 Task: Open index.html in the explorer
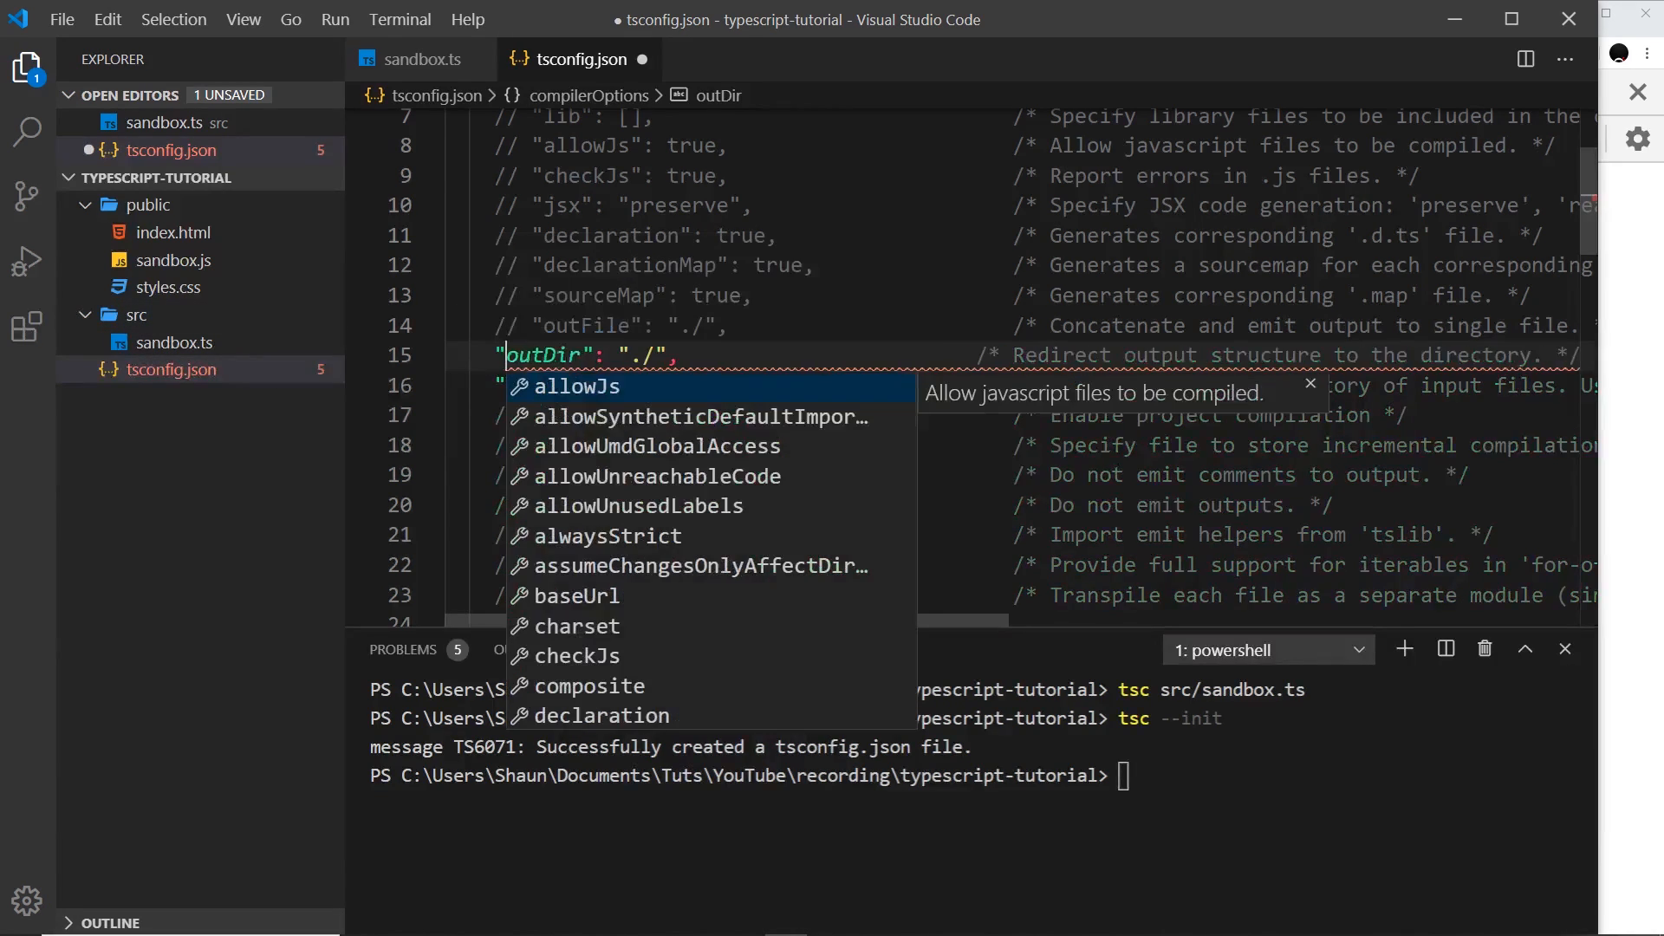tap(173, 233)
